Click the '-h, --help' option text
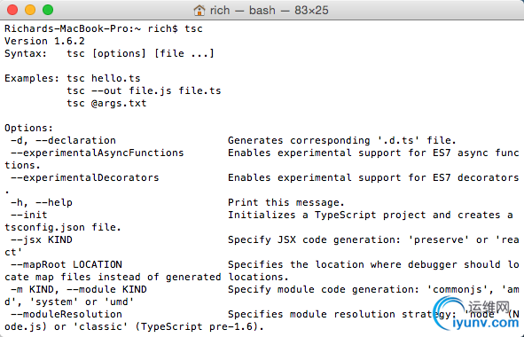 (42, 202)
